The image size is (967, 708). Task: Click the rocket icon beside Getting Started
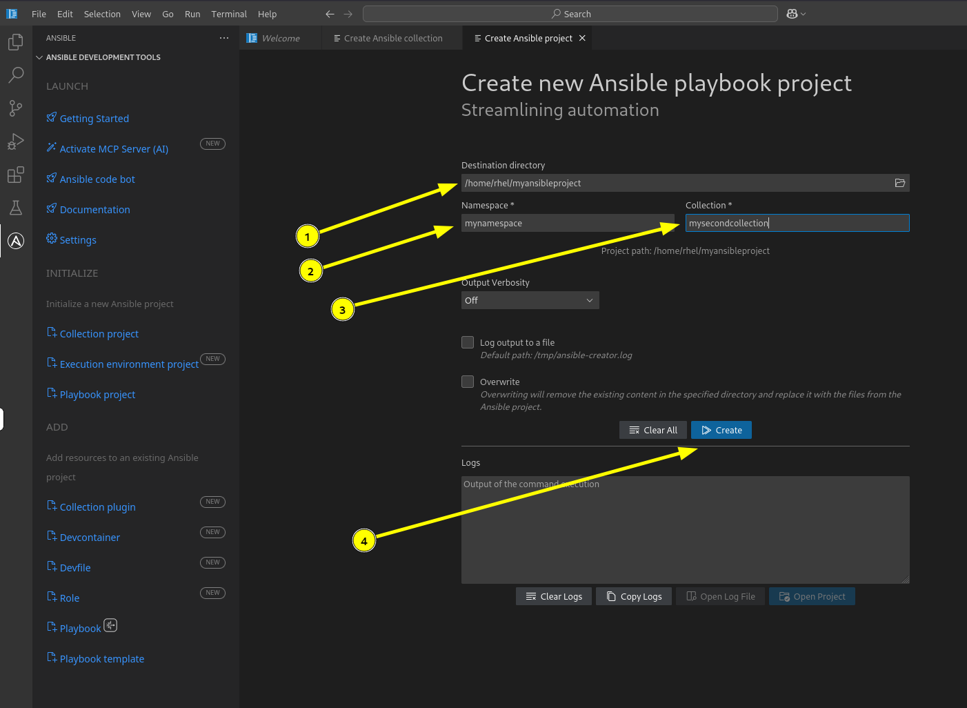pos(52,117)
